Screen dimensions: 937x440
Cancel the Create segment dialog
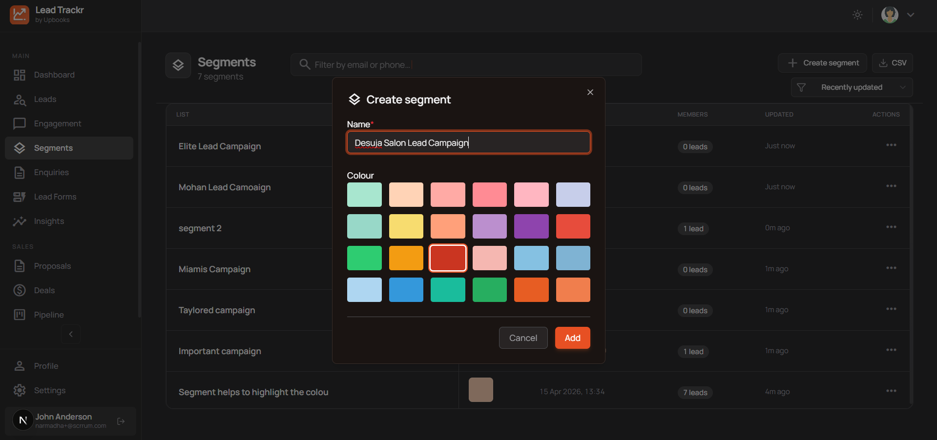pyautogui.click(x=523, y=338)
